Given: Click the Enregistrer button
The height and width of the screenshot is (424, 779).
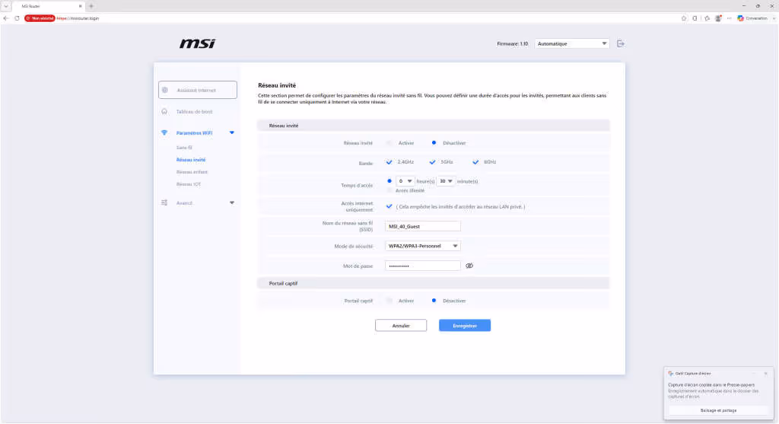Looking at the screenshot, I should coord(465,326).
